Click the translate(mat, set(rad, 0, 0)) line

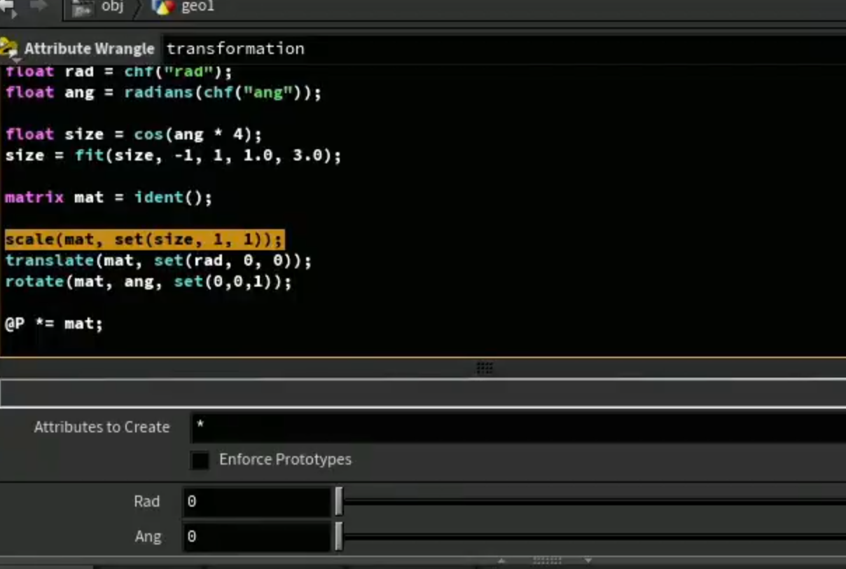point(158,261)
